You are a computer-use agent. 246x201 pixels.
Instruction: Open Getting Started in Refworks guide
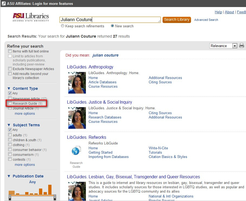coord(101,152)
